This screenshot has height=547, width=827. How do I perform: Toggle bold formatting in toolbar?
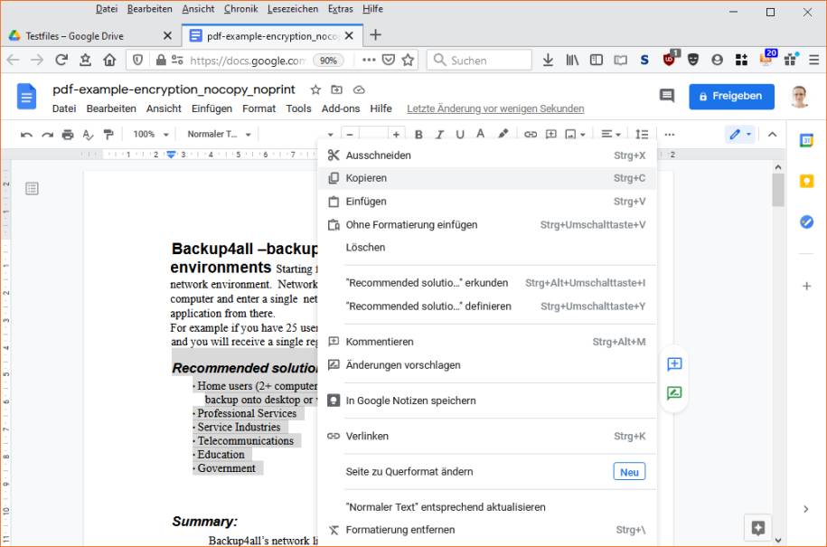(x=418, y=135)
